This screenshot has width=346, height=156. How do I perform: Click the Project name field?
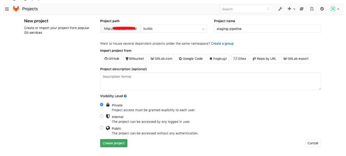(x=267, y=29)
